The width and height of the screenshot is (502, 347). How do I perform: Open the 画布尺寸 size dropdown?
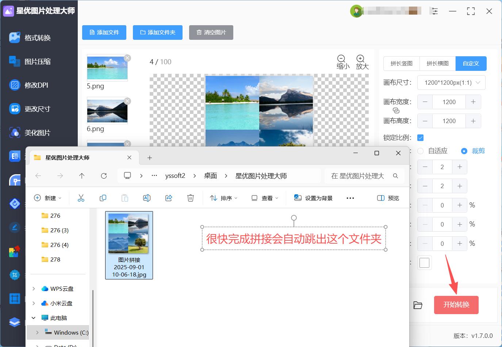[451, 83]
